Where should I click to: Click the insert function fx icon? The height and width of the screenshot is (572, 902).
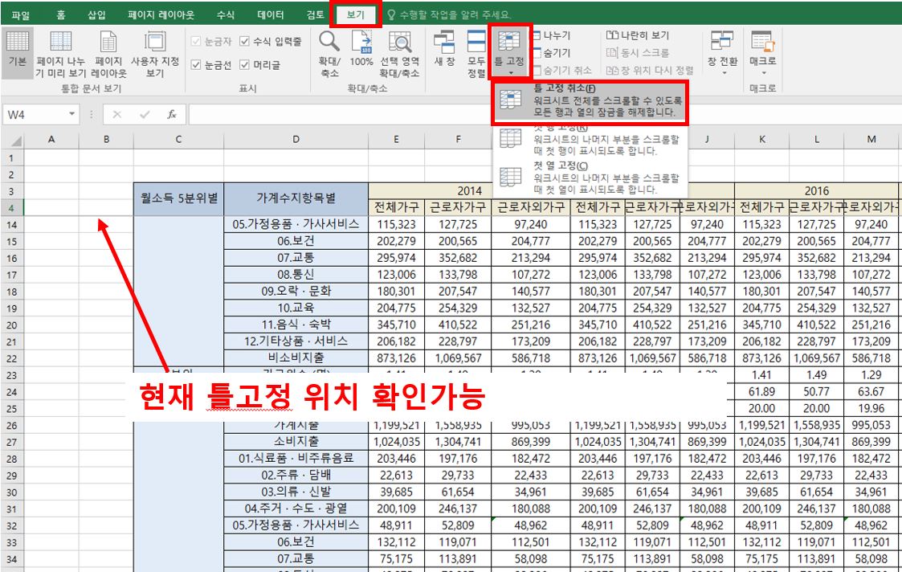coord(171,115)
